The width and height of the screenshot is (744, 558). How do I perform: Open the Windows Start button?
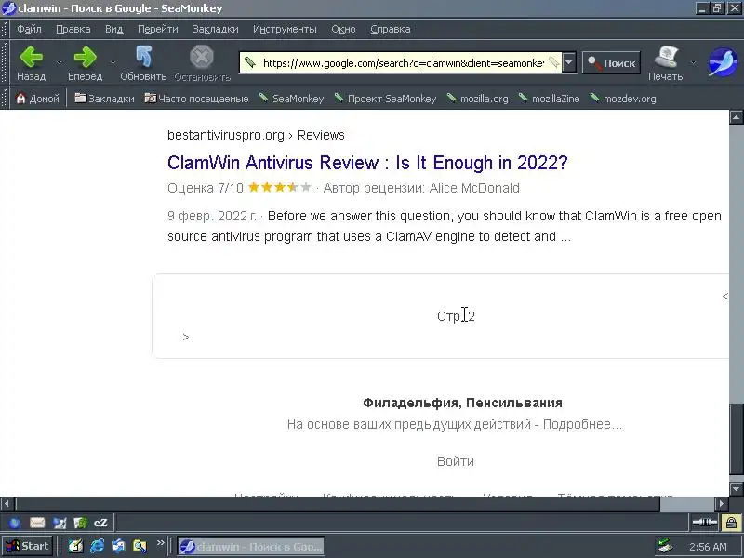pyautogui.click(x=27, y=546)
